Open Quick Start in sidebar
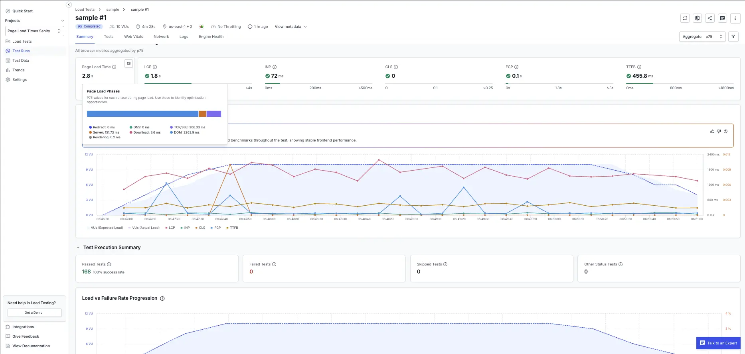The image size is (745, 354). (22, 11)
